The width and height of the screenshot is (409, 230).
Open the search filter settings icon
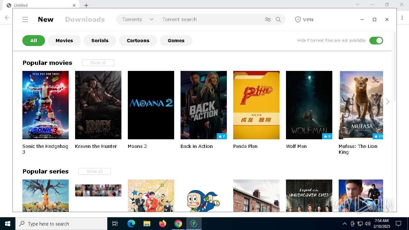click(268, 19)
